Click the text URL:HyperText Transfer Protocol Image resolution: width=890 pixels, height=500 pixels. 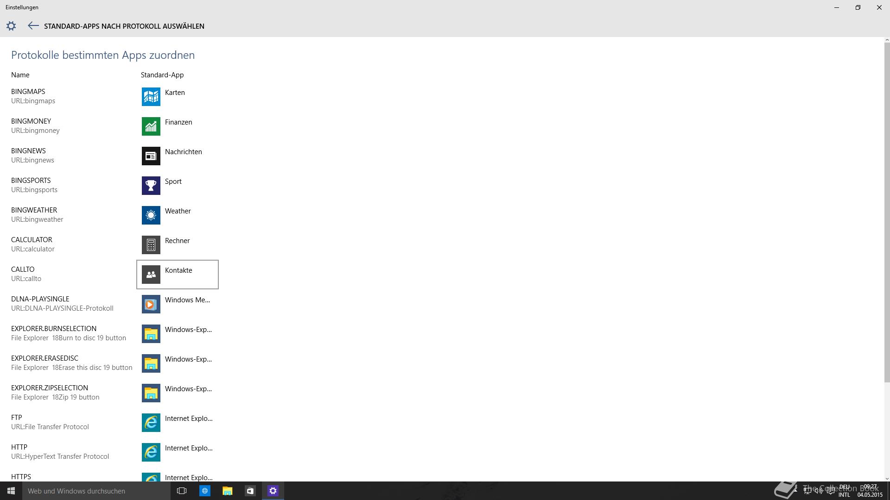point(60,456)
